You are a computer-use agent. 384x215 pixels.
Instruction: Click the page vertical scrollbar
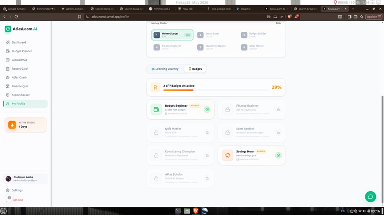point(382,149)
